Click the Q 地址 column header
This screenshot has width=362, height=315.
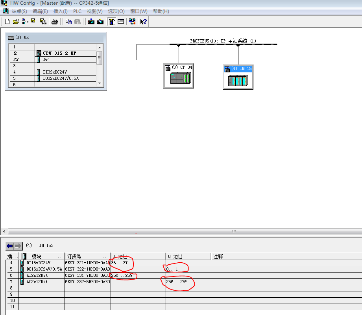[x=188, y=256]
